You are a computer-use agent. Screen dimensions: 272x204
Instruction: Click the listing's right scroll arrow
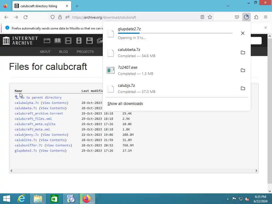pyautogui.click(x=256, y=171)
